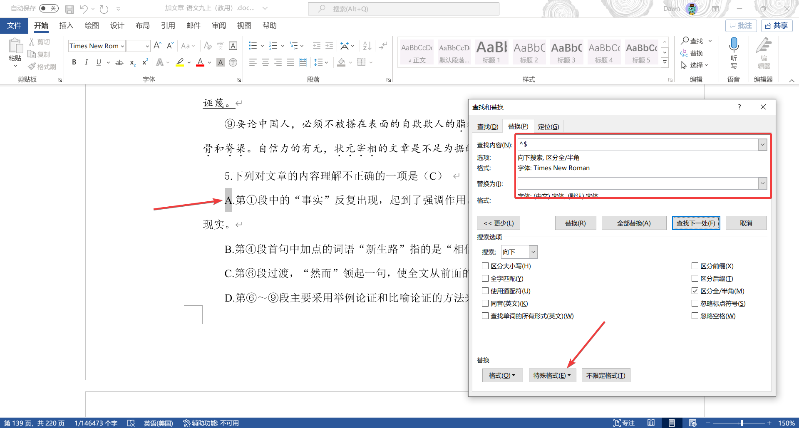Click the Paste clipboard icon

click(x=15, y=46)
